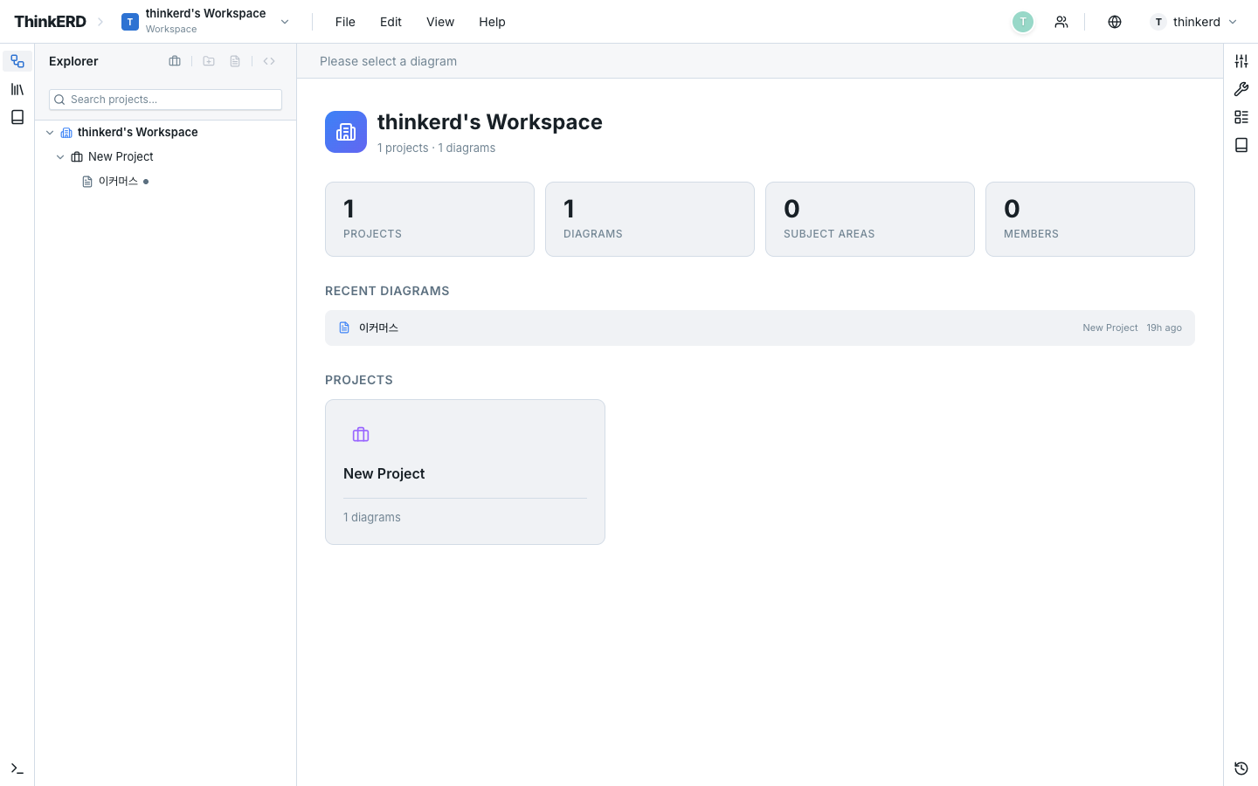The image size is (1258, 786).
Task: Click the Explorer panel title
Action: coord(73,61)
